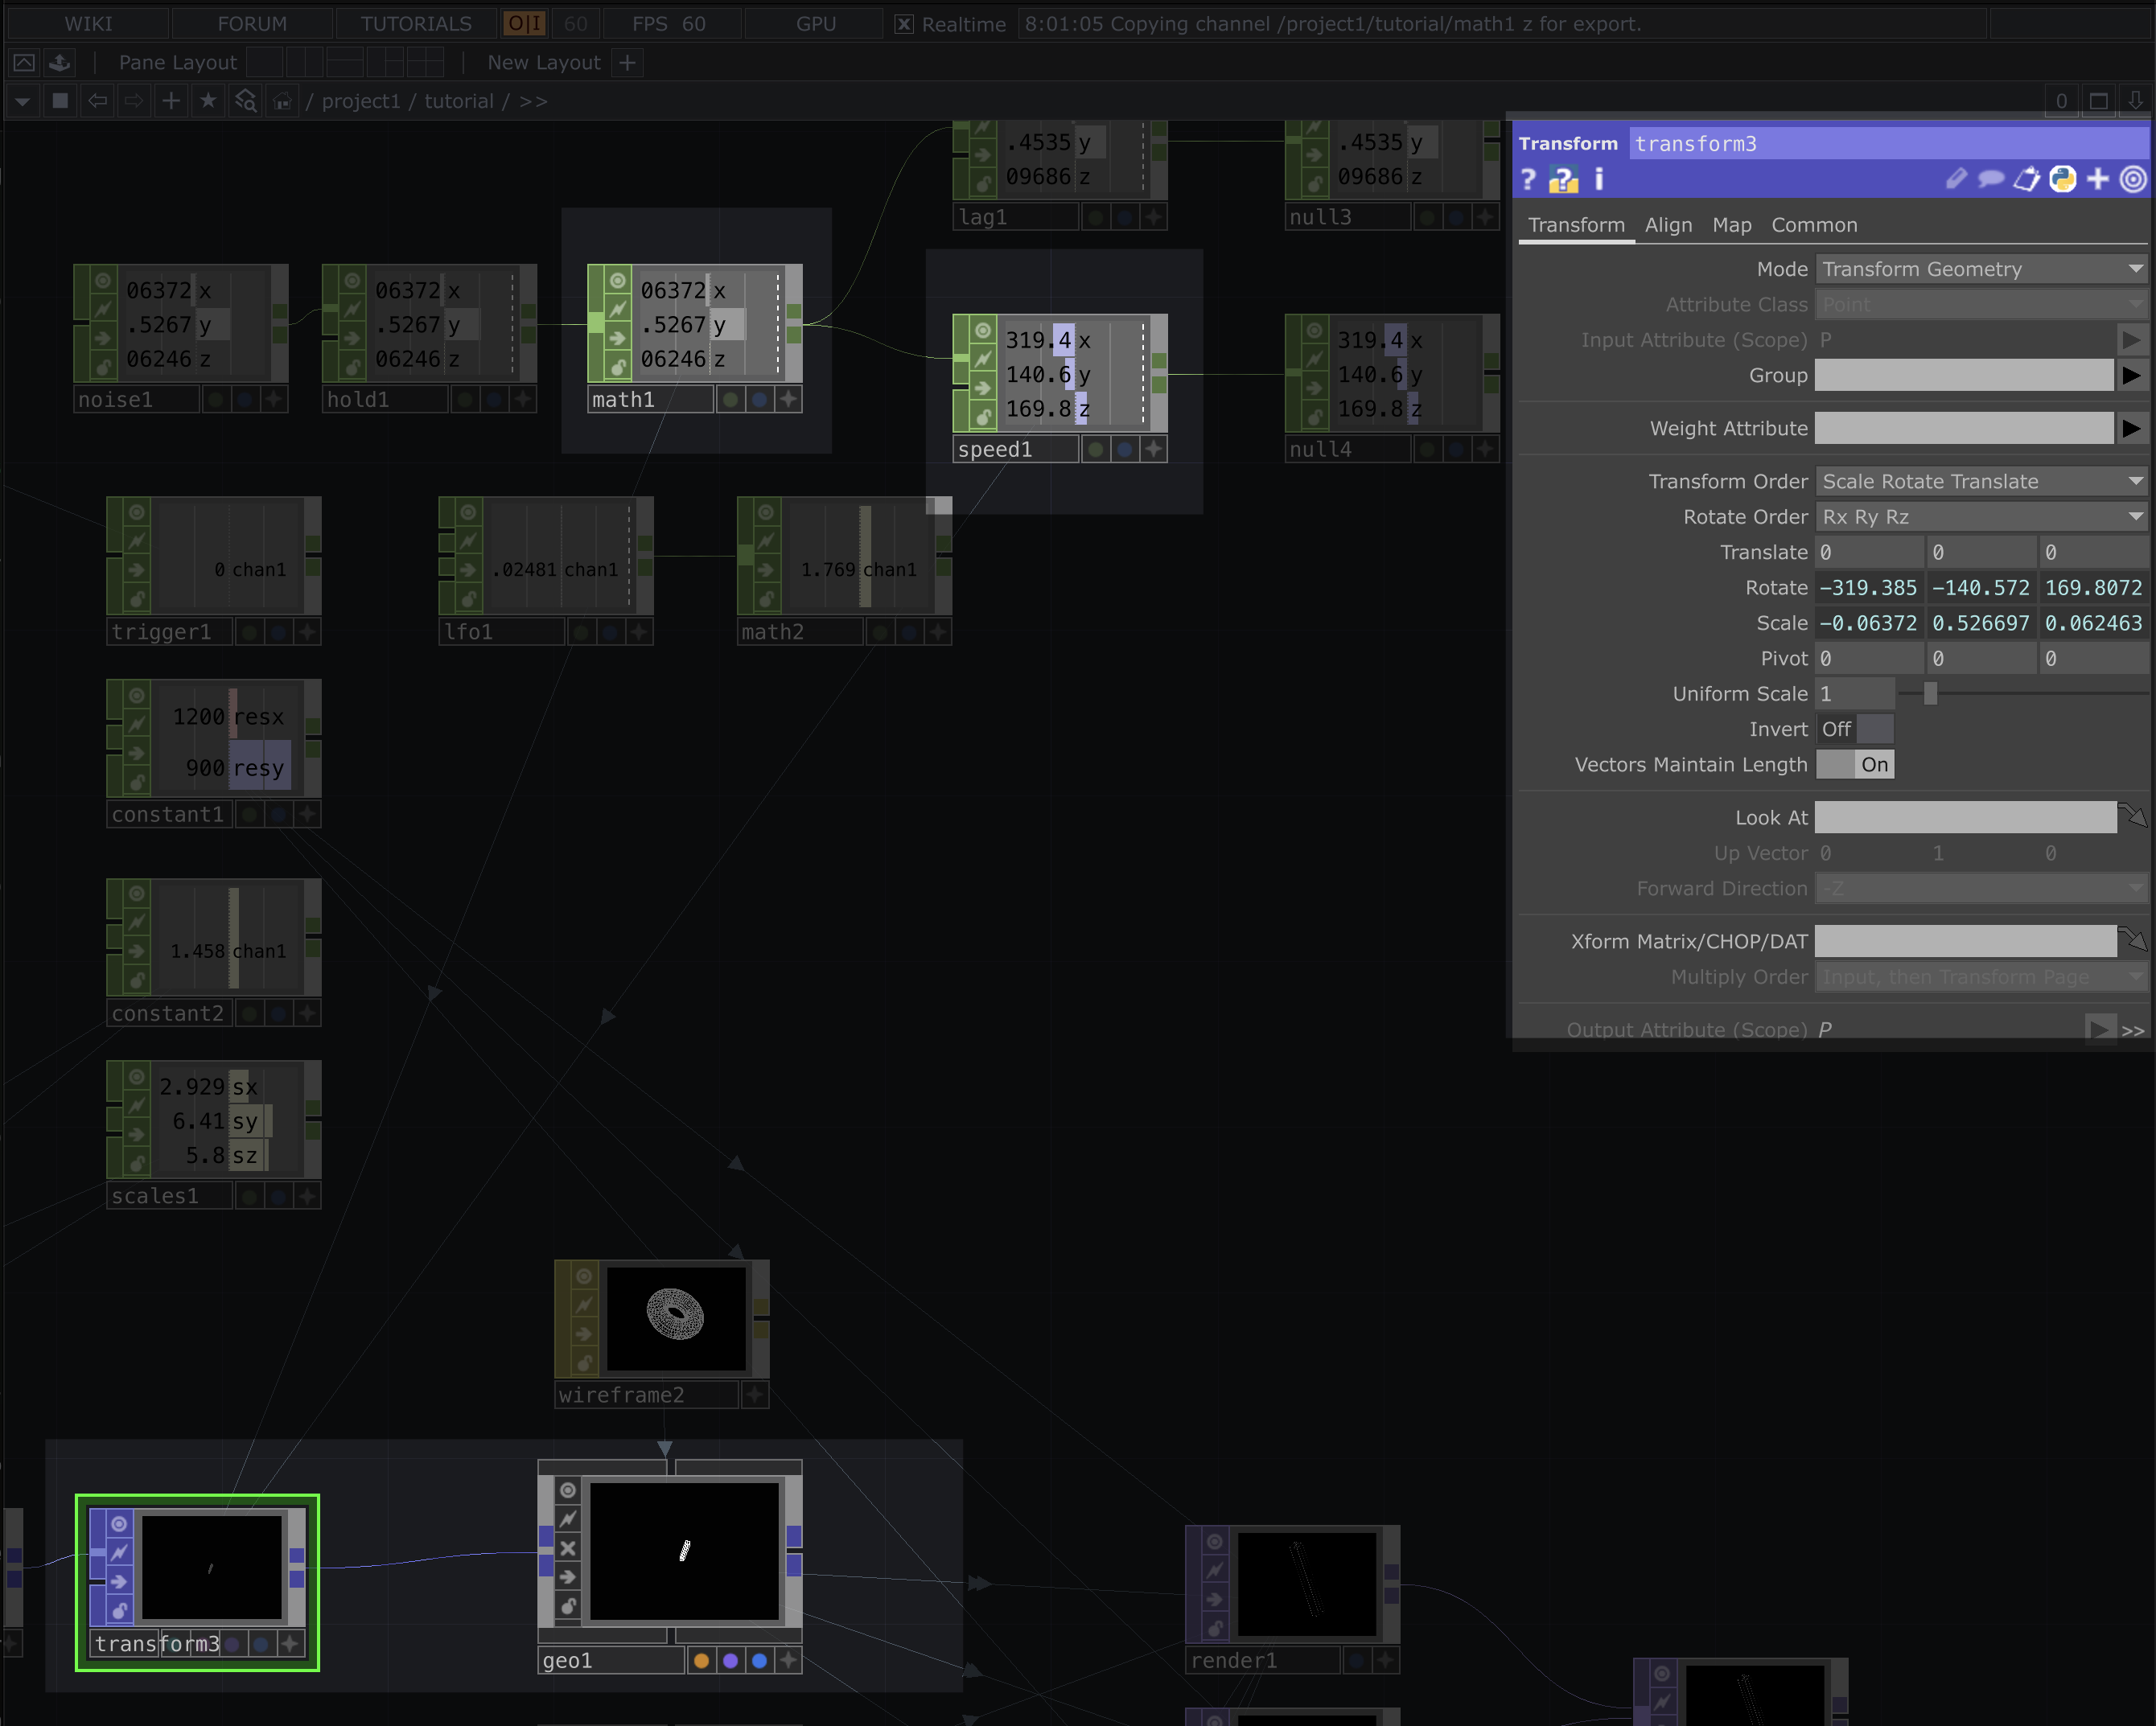Switch to the Align parameter tab
2156x1726 pixels.
pos(1668,225)
